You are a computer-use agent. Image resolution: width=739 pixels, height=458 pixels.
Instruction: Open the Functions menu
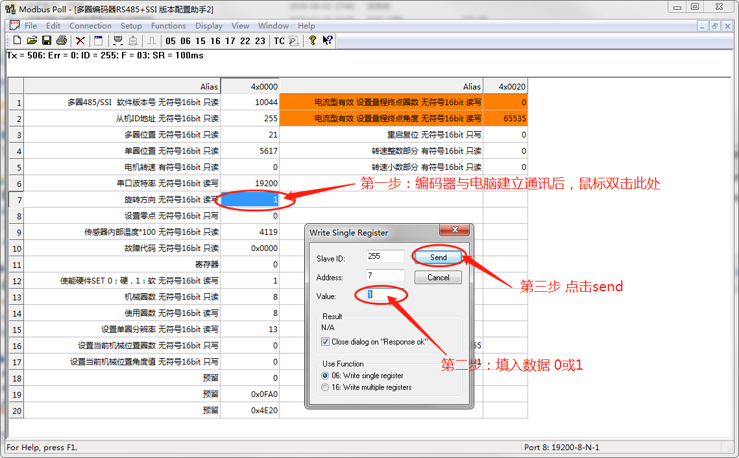pos(168,26)
